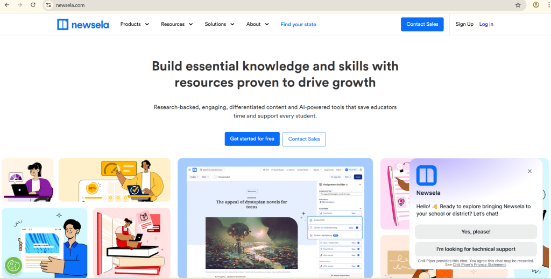Image resolution: width=551 pixels, height=279 pixels.
Task: Click the Newsela chat widget logo
Action: [x=426, y=175]
